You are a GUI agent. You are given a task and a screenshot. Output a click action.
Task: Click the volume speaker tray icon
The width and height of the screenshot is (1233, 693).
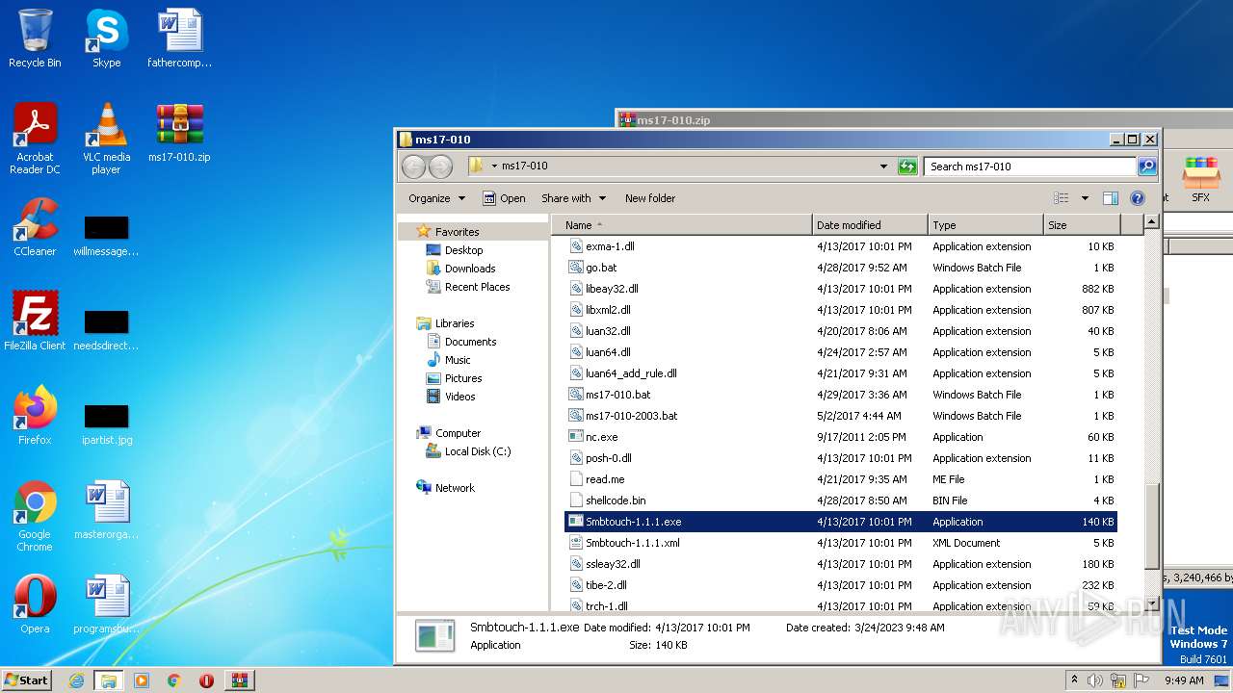pyautogui.click(x=1095, y=680)
